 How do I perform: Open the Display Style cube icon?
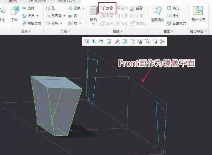coord(124,42)
